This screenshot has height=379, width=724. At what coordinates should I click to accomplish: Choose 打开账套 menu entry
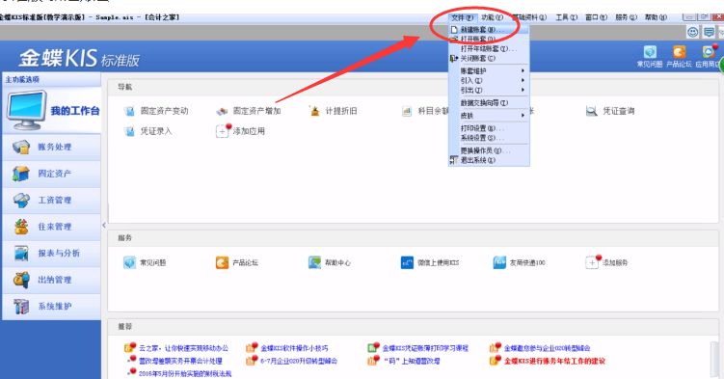pos(489,40)
